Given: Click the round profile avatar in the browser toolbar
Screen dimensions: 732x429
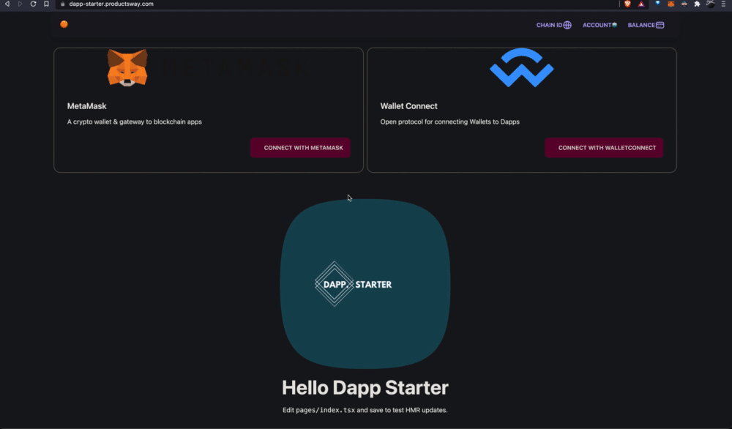Looking at the screenshot, I should click(710, 4).
